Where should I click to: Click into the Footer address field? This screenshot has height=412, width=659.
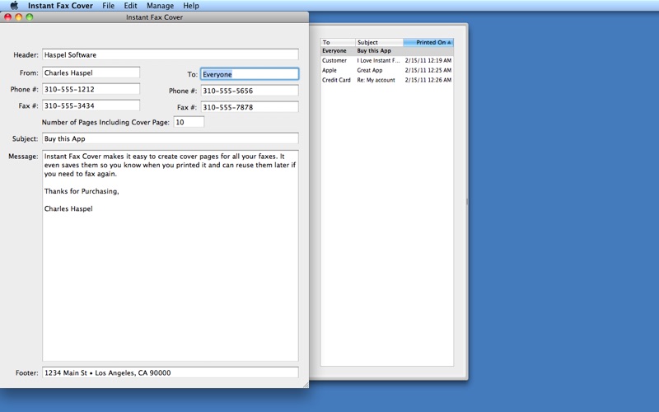(x=170, y=372)
